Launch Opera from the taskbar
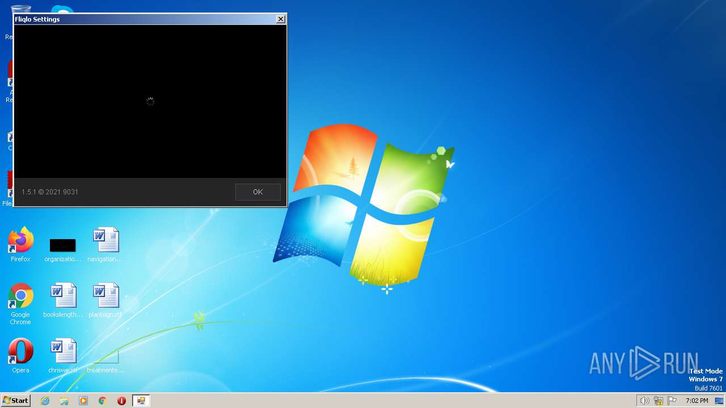This screenshot has width=726, height=408. point(121,401)
